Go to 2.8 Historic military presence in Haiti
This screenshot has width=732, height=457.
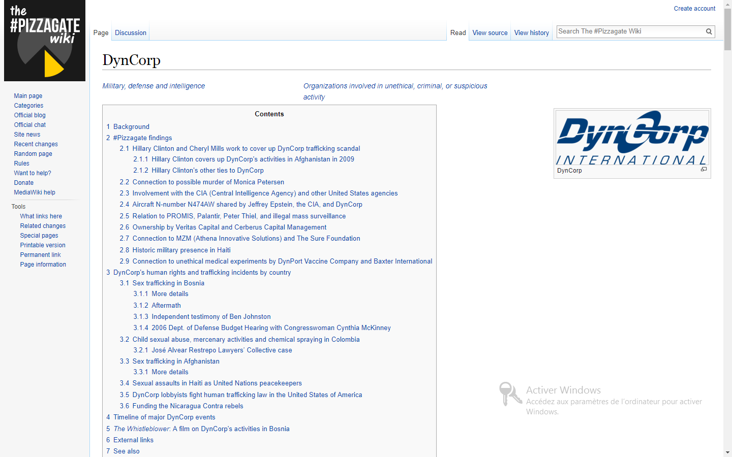(175, 250)
